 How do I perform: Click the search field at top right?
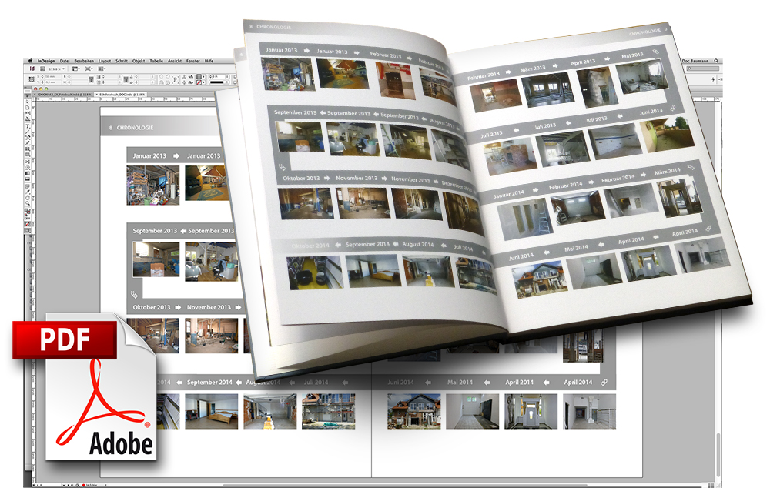(x=703, y=69)
